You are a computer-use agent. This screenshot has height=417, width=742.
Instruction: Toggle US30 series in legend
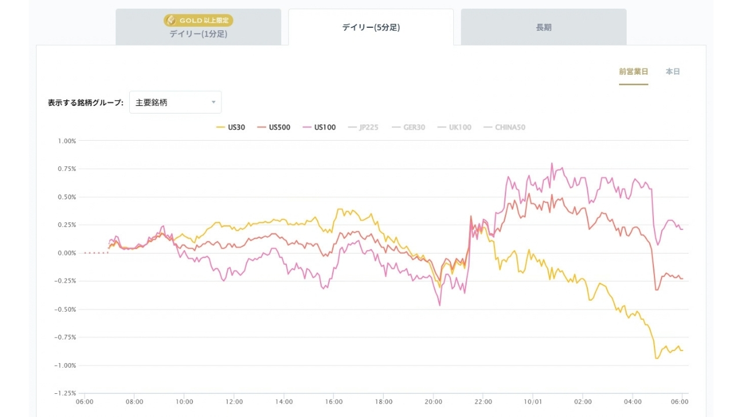point(230,127)
